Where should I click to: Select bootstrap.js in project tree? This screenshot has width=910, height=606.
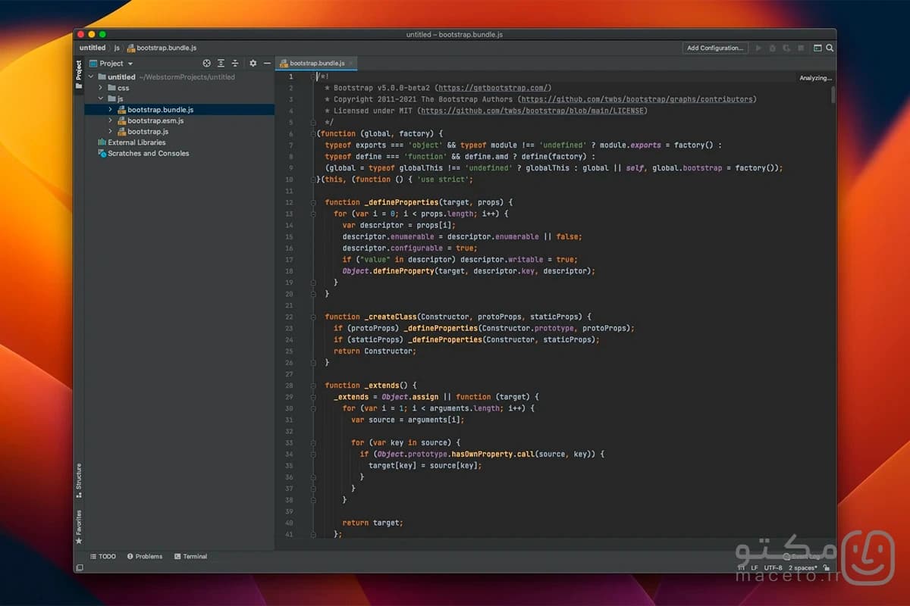tap(179, 132)
